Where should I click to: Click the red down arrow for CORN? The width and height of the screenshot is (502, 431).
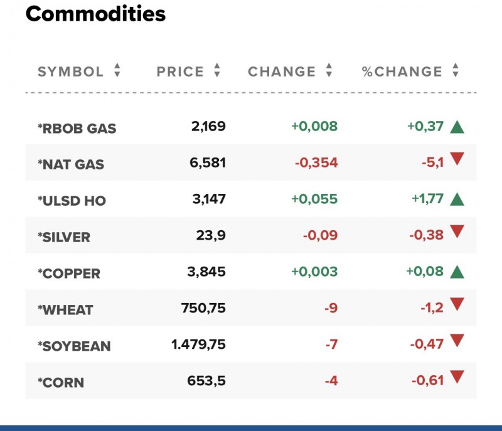tap(457, 378)
